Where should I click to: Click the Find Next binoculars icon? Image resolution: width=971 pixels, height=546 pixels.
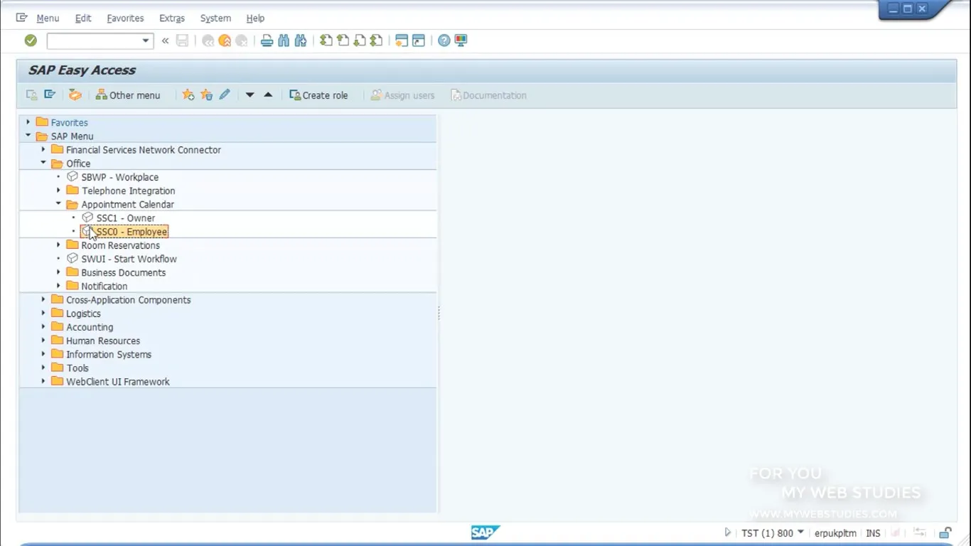[x=301, y=41]
